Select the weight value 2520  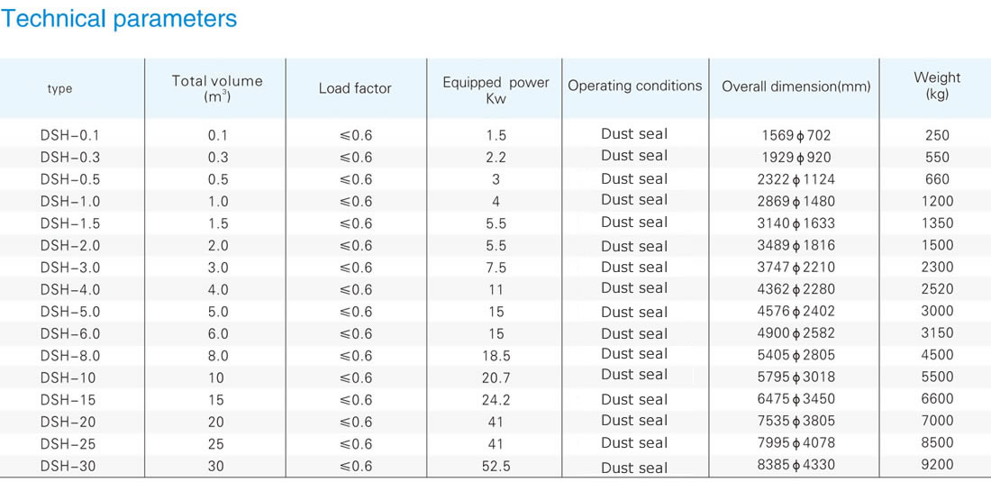coord(937,289)
